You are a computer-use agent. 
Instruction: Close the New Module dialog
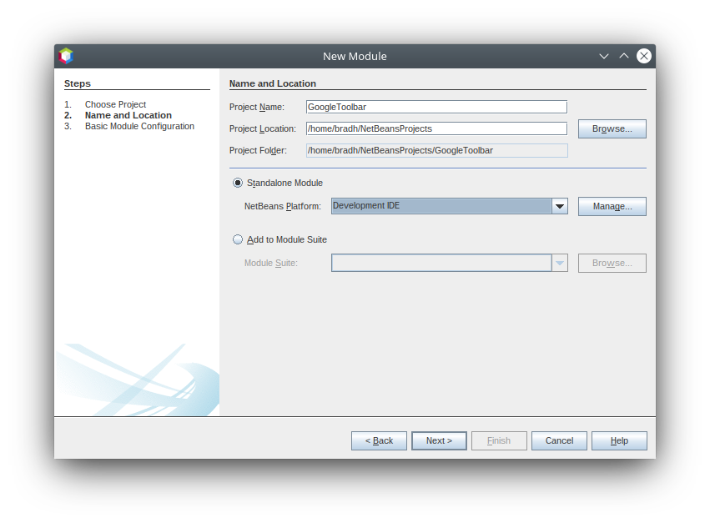(644, 56)
